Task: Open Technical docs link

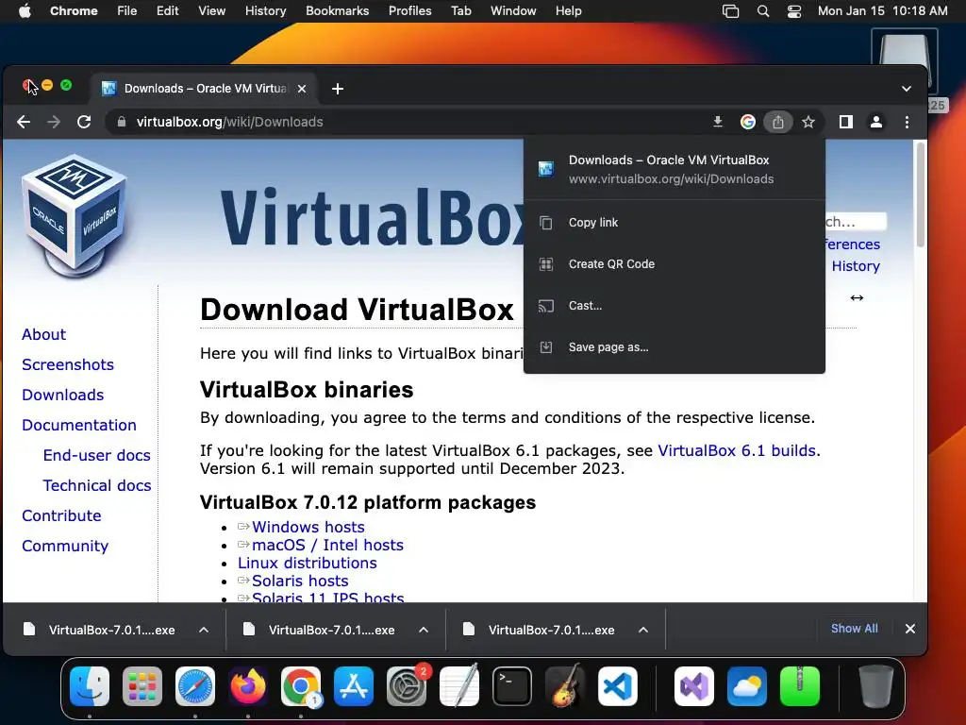Action: pos(97,486)
